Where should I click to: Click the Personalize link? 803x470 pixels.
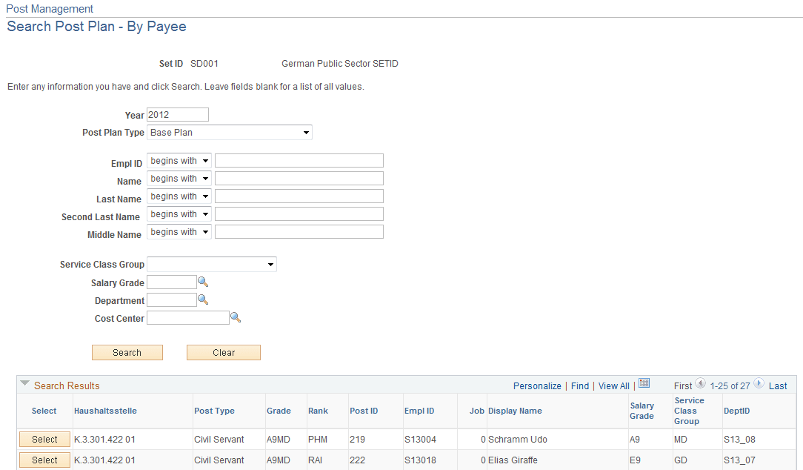(x=537, y=385)
